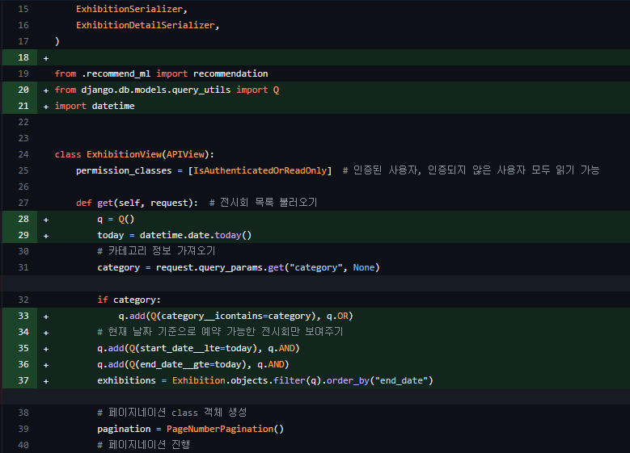Click the 'query_utils' import line text

[167, 90]
